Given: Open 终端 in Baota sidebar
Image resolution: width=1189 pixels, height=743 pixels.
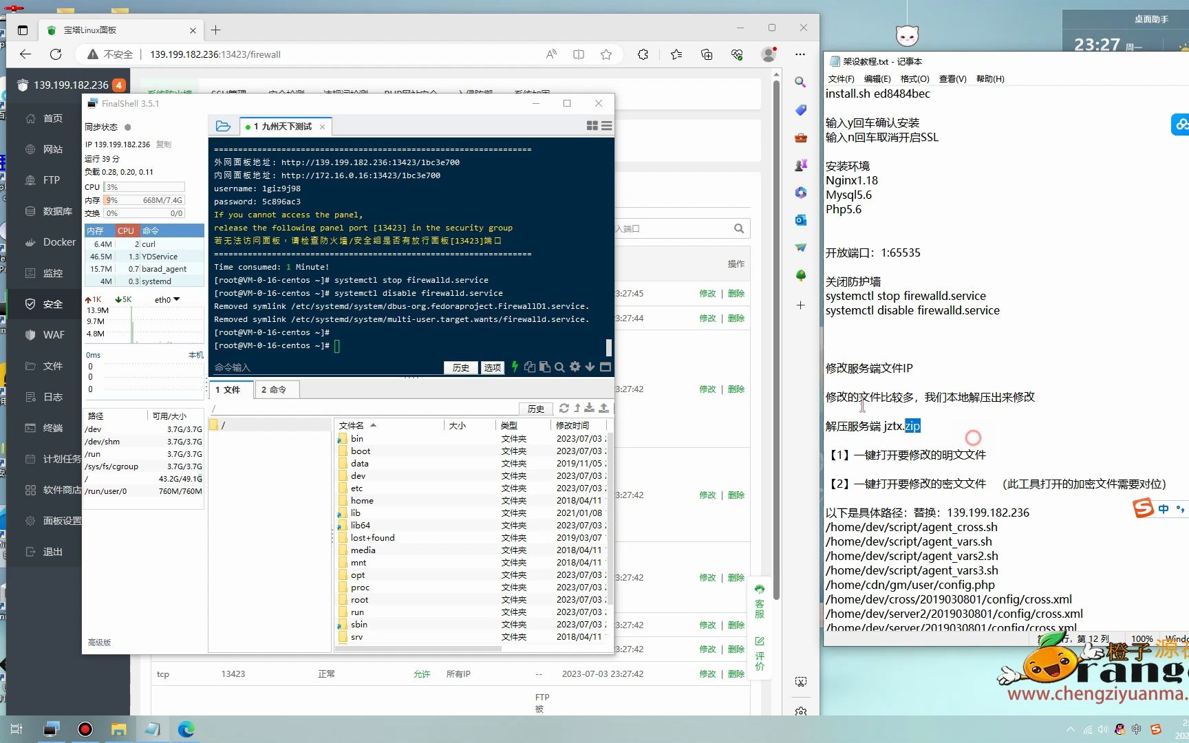Looking at the screenshot, I should tap(52, 428).
